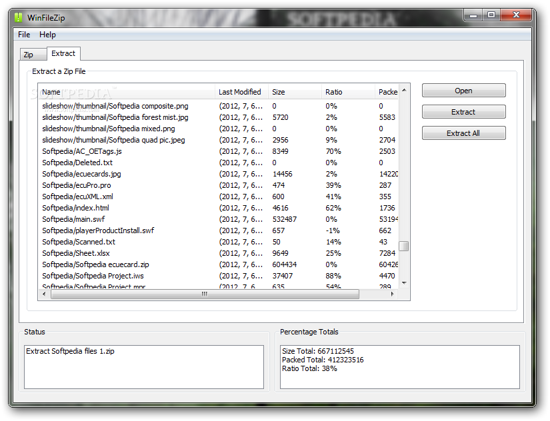
Task: Select 'Softpedia/playerProductInstall.swf' row
Action: (218, 230)
